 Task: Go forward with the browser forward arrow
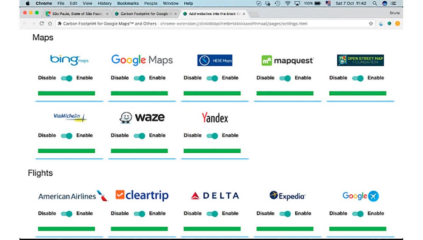(x=33, y=23)
